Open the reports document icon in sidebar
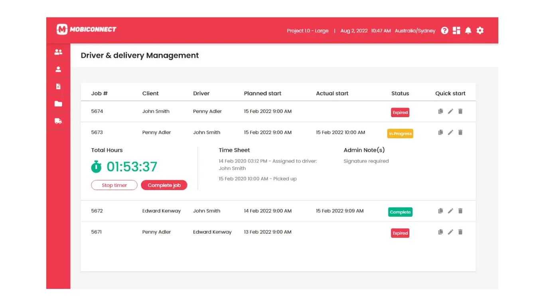 click(58, 86)
